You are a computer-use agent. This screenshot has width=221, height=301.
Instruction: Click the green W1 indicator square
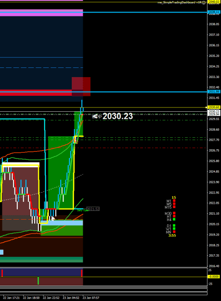[174, 229]
